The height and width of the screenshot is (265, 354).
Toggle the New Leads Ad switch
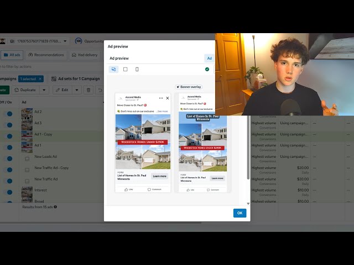8,158
